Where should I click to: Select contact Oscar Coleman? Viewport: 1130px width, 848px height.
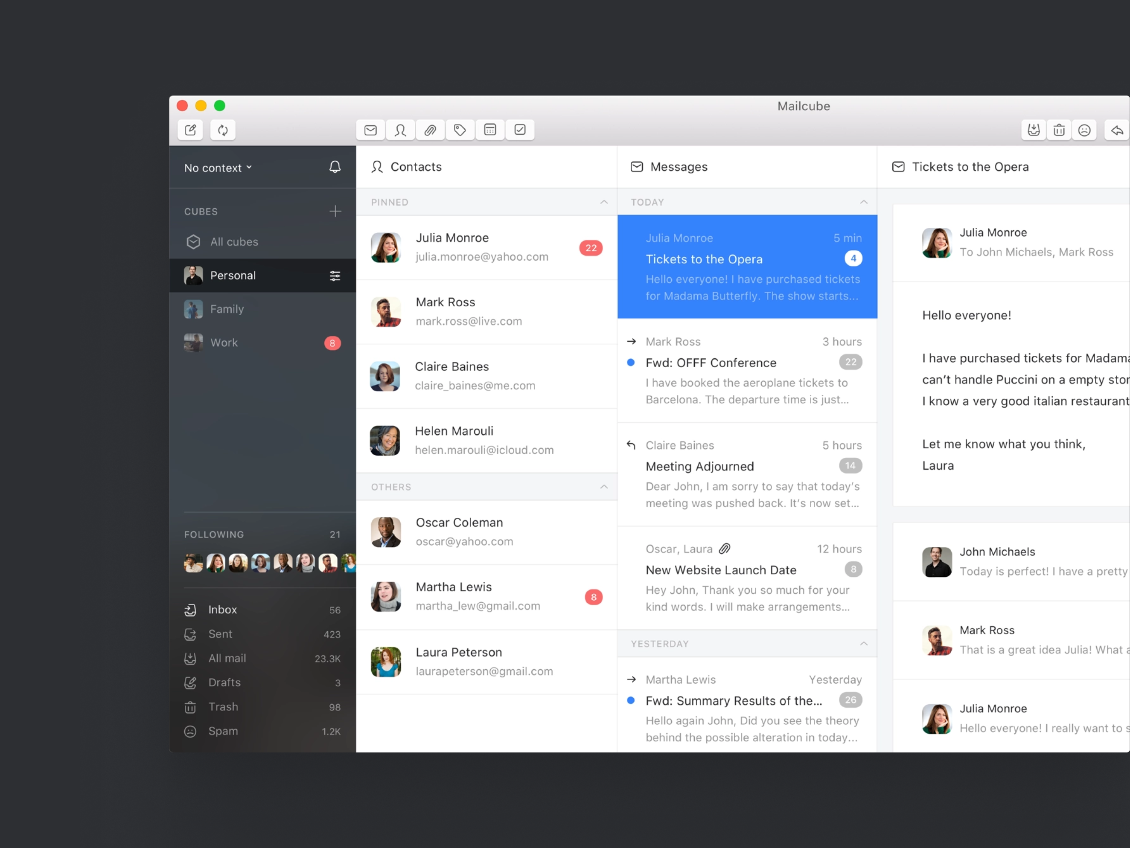click(486, 532)
